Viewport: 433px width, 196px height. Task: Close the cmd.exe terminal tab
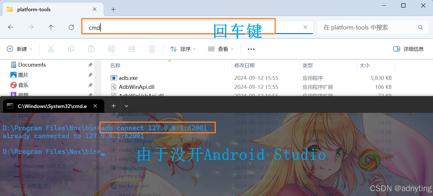tap(95, 106)
